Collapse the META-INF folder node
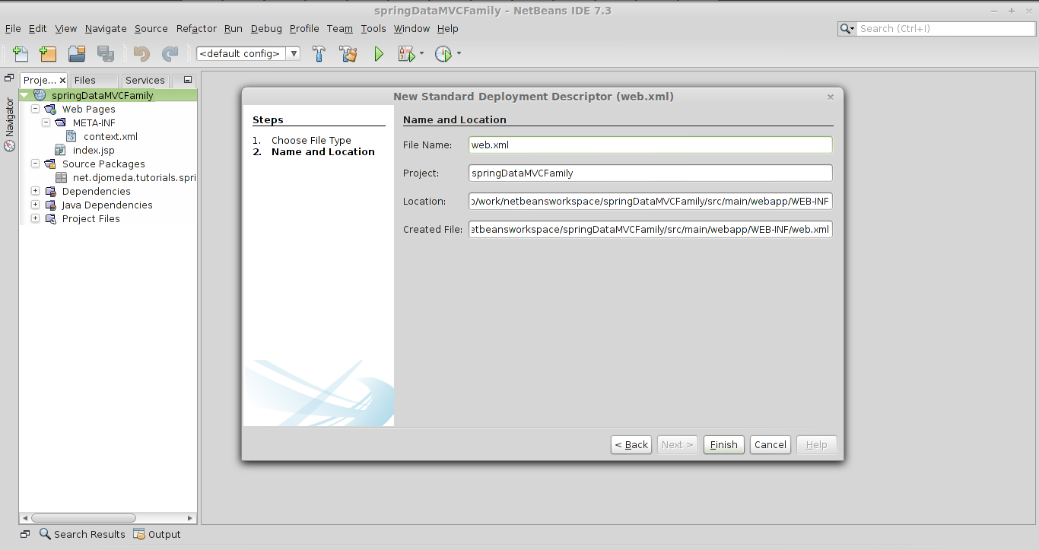This screenshot has width=1039, height=550. tap(46, 122)
